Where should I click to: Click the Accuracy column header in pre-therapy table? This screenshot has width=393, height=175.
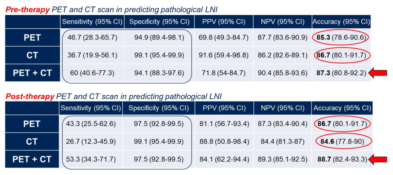point(341,22)
